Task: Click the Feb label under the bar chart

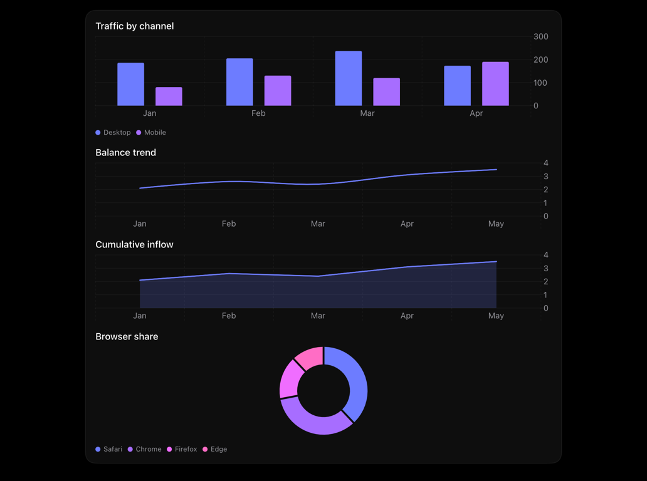Action: pos(258,113)
